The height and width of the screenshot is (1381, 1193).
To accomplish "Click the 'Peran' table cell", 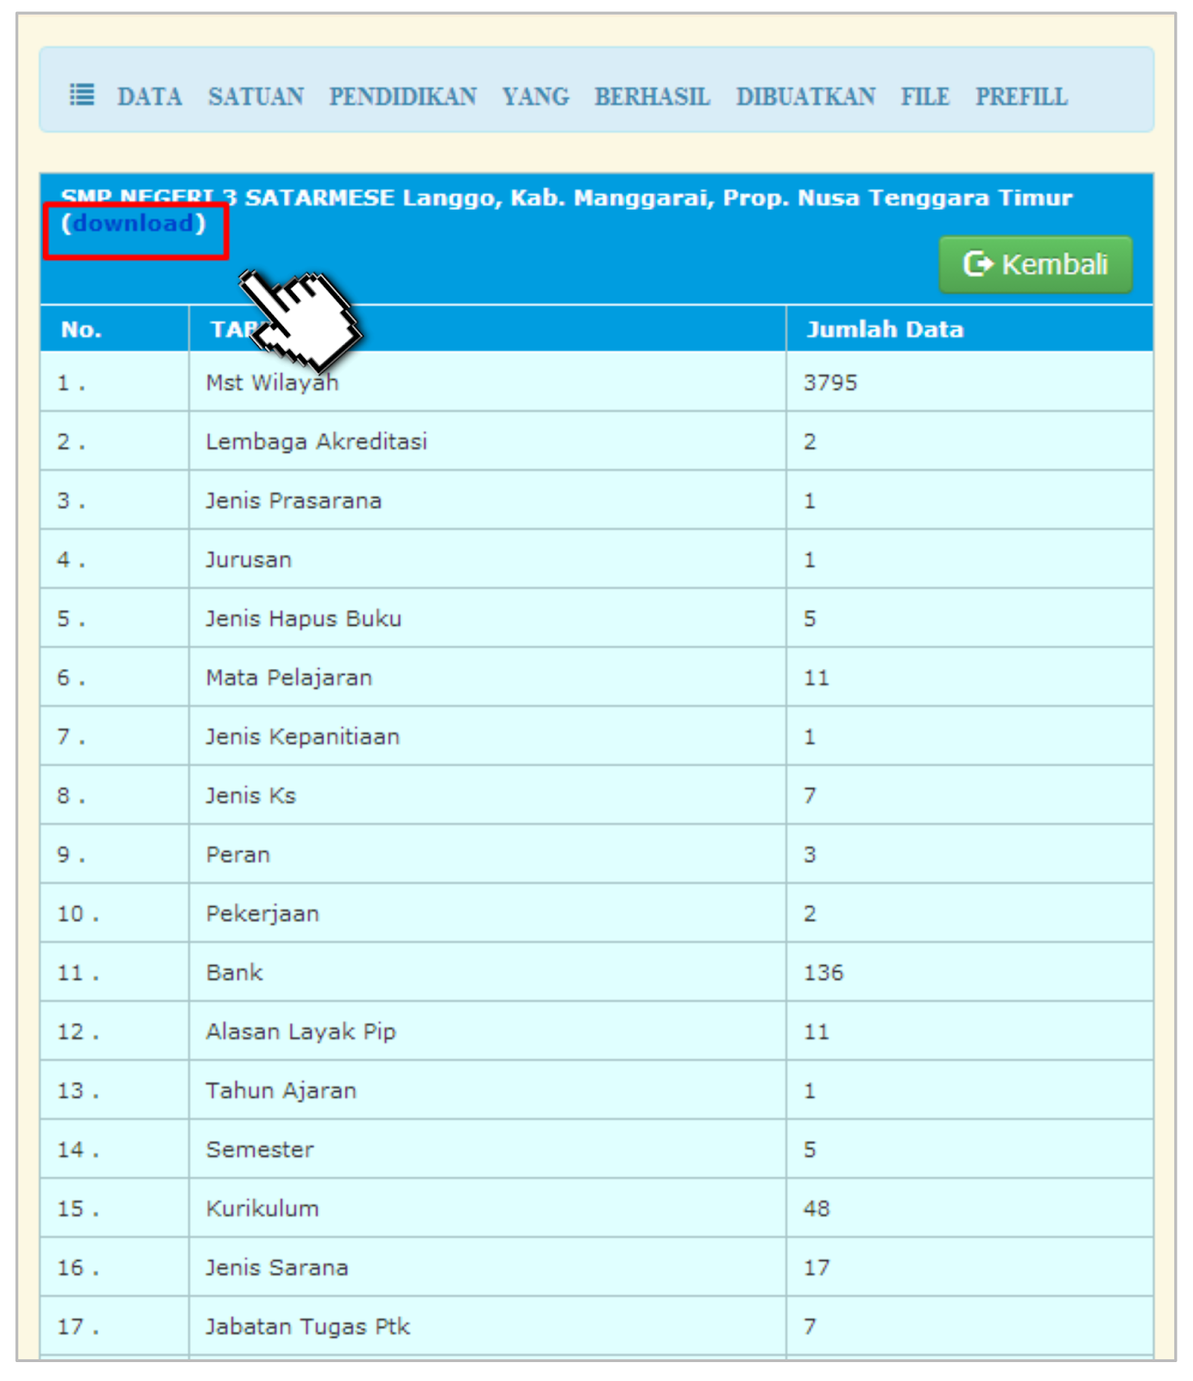I will (x=237, y=854).
